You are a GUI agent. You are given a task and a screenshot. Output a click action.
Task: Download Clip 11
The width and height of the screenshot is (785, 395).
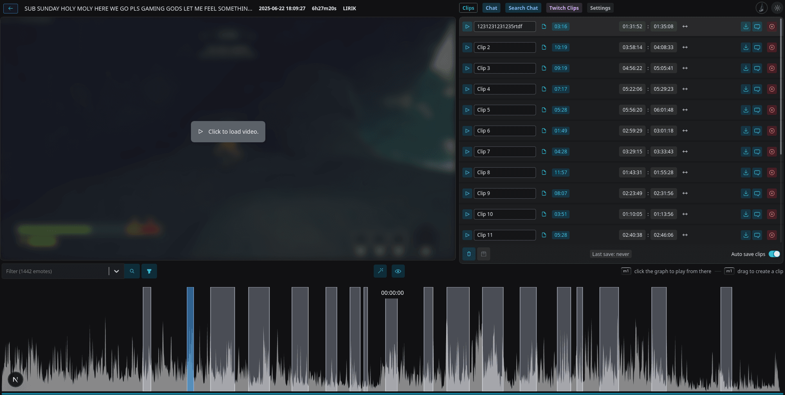(x=746, y=235)
